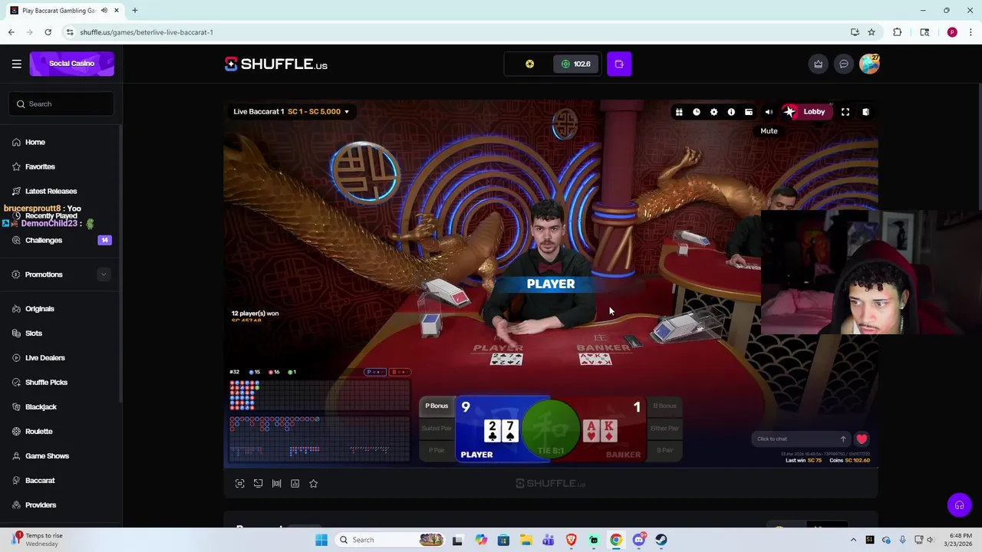Open game history clock icon

tap(697, 112)
